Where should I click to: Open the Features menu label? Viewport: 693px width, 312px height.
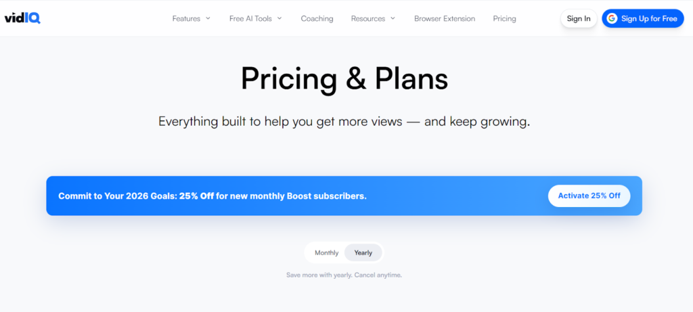point(186,18)
